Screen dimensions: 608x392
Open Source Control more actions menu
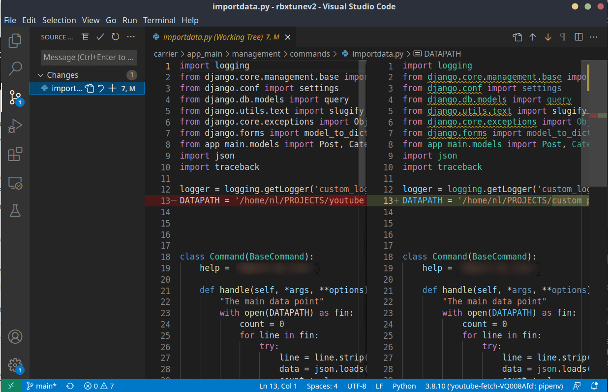[x=130, y=36]
